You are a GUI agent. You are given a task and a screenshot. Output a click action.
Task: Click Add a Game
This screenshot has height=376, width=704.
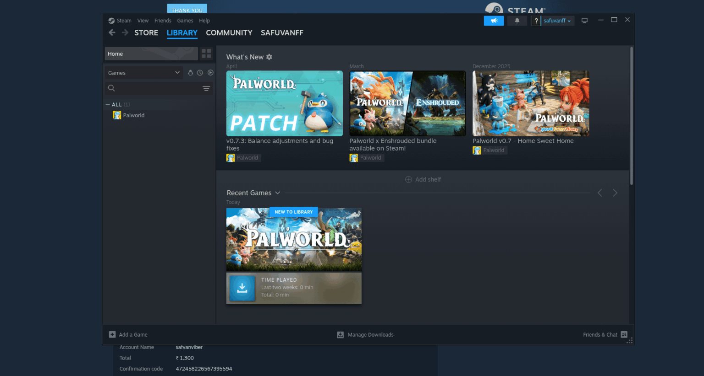tap(128, 335)
